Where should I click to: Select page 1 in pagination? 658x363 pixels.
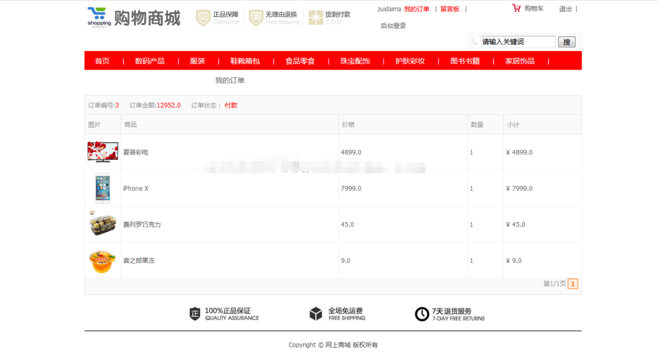(573, 284)
